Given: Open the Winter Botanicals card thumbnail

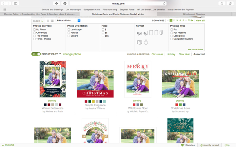Looking at the screenshot, I should pos(52,79).
